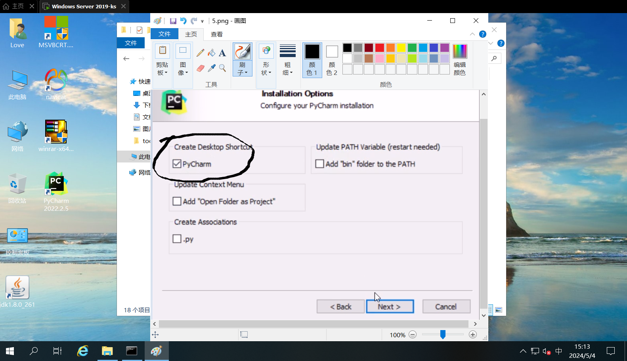Select the Pencil tool in Paint
Image resolution: width=627 pixels, height=361 pixels.
(201, 53)
